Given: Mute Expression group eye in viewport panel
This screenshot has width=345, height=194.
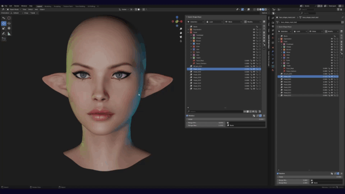Looking at the screenshot, I should click(254, 30).
